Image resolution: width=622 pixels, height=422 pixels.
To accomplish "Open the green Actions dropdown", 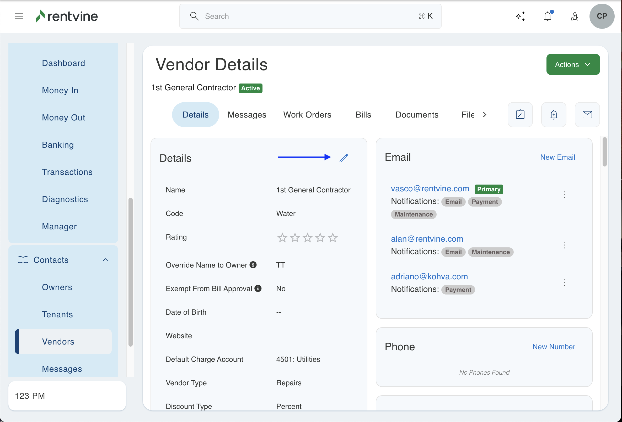I will coord(573,64).
